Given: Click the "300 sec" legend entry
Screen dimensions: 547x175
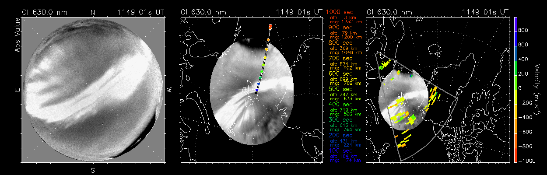Looking at the screenshot, I should 340,120.
